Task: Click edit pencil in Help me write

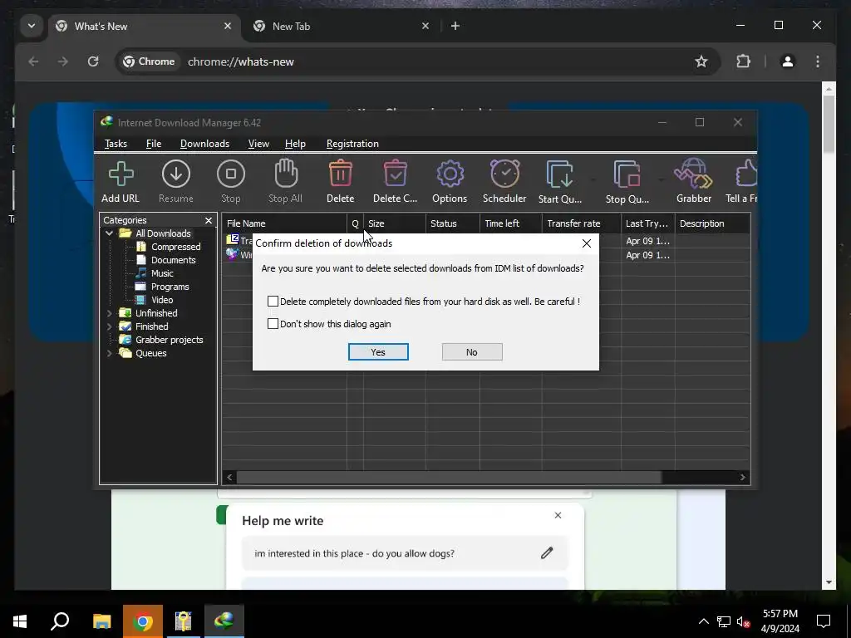Action: coord(547,553)
